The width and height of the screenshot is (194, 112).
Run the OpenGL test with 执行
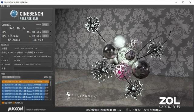pos(45,25)
